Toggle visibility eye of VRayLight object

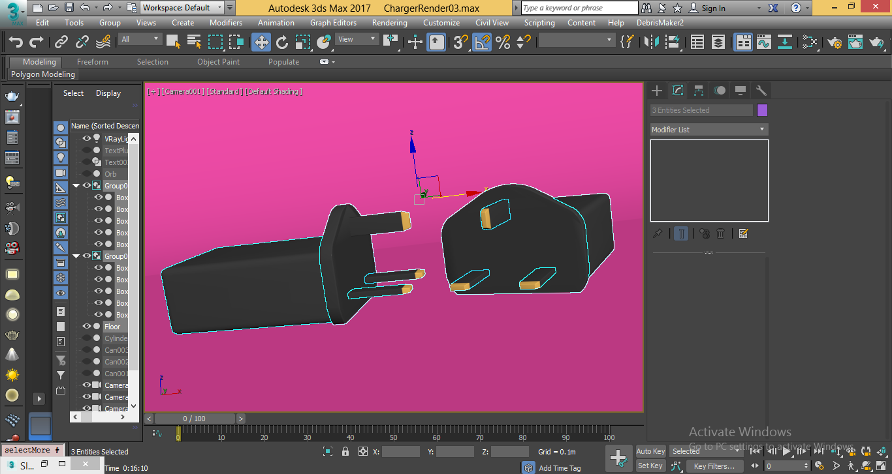[87, 139]
